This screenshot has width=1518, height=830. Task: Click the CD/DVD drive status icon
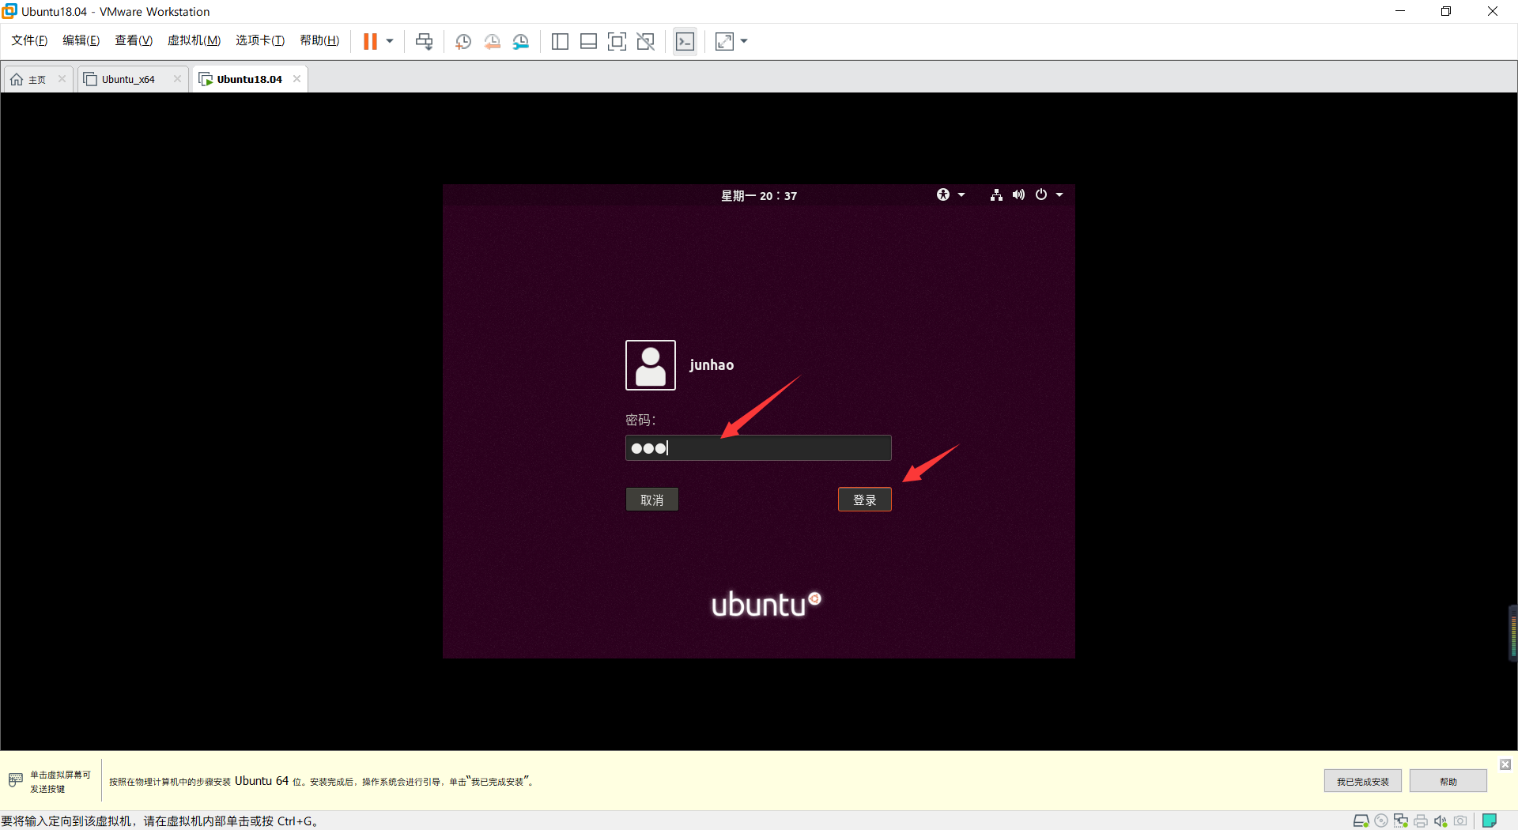tap(1381, 821)
